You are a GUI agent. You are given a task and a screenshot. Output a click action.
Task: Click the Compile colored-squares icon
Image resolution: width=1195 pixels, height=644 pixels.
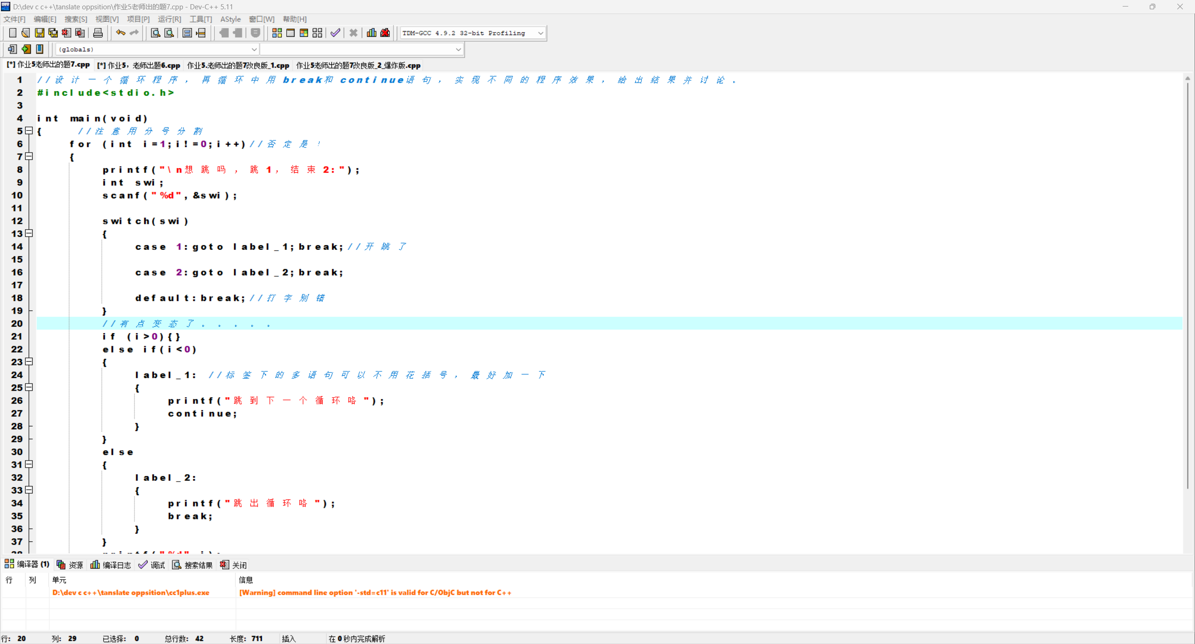(277, 33)
